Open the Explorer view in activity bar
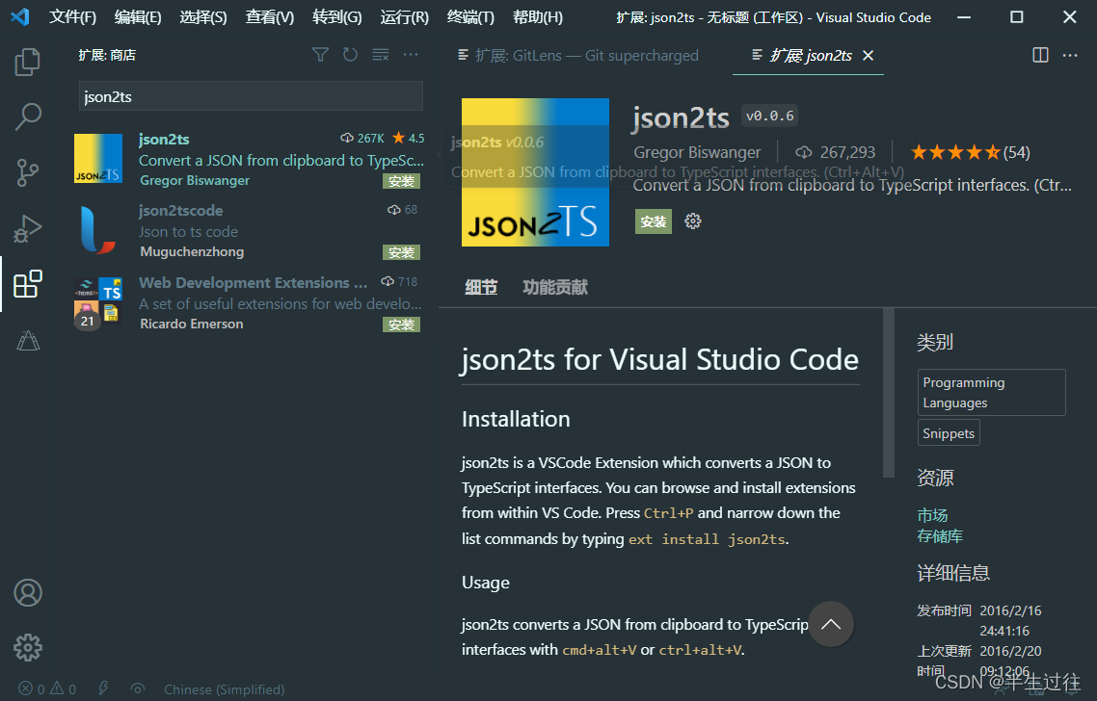The height and width of the screenshot is (701, 1097). [x=28, y=62]
